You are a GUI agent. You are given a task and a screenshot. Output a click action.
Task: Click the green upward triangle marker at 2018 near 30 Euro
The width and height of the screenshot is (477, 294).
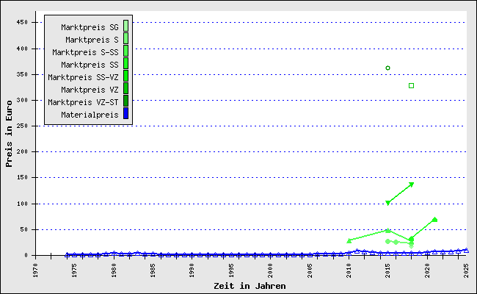411,239
